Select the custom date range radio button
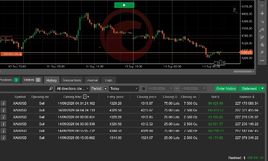Viewport: 268px width, 161px height. pos(143,89)
